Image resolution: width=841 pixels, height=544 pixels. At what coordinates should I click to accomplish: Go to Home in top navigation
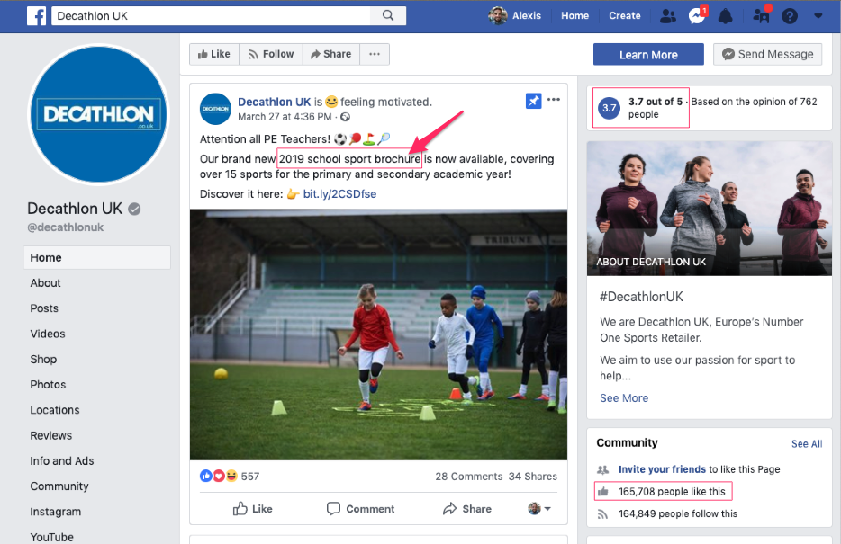(575, 16)
